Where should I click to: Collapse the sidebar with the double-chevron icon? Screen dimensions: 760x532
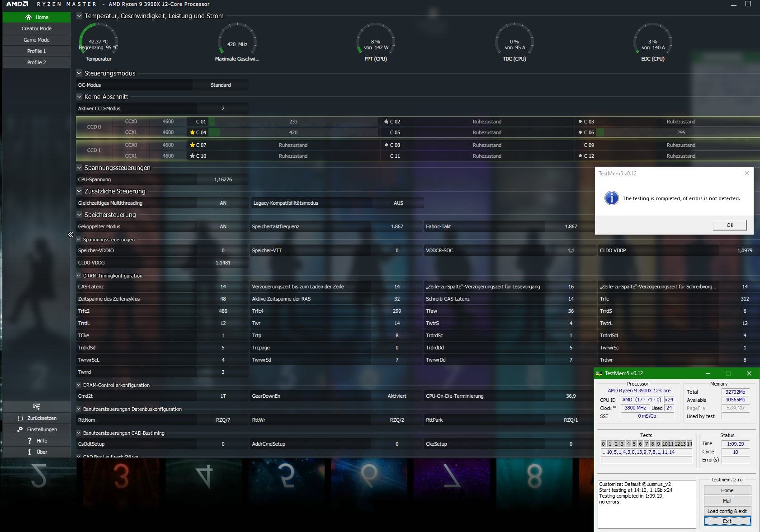[x=70, y=234]
